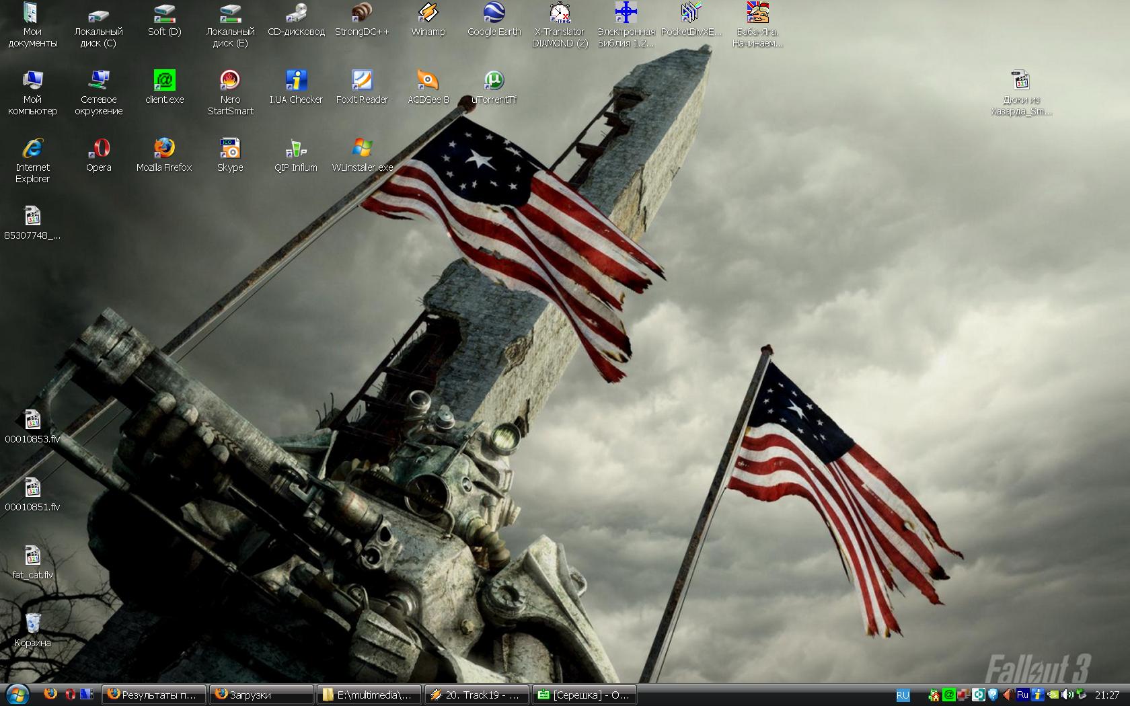Open the Winamp Track19 taskbar button

point(477,695)
